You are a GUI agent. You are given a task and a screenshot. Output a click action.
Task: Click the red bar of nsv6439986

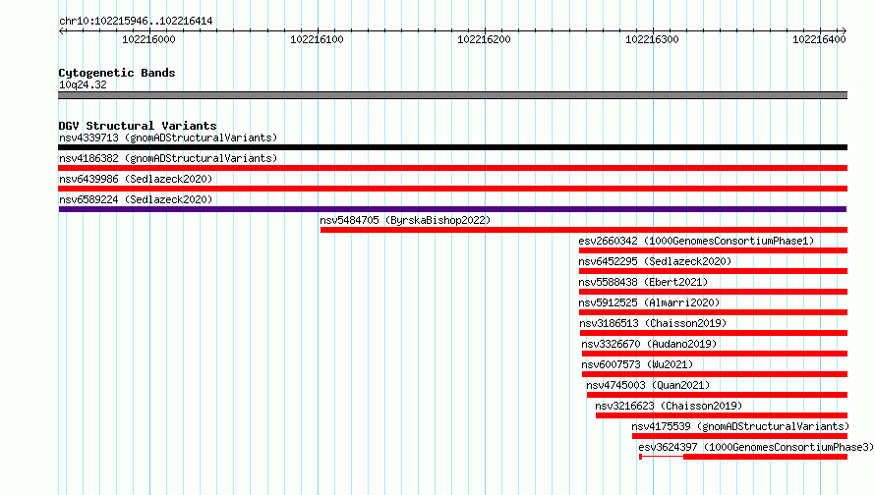click(452, 189)
